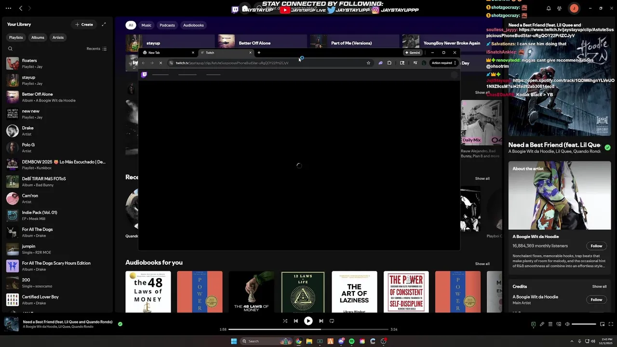
Task: Select the Artists filter chip
Action: 58,38
